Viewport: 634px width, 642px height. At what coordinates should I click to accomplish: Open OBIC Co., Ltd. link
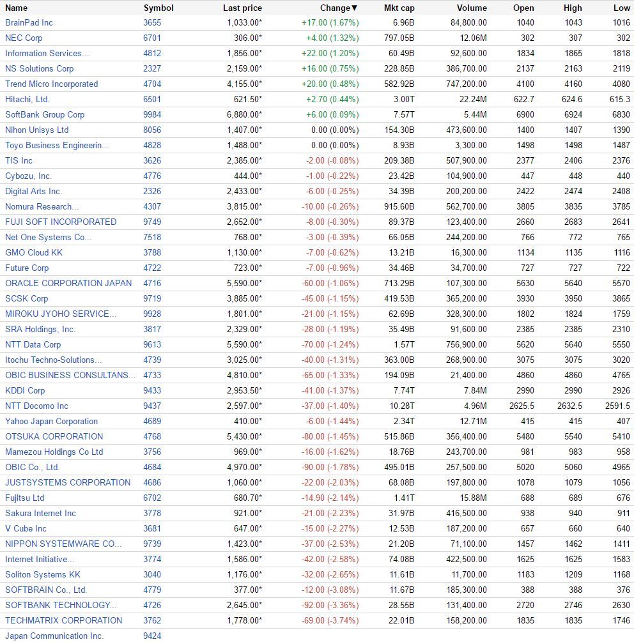33,467
